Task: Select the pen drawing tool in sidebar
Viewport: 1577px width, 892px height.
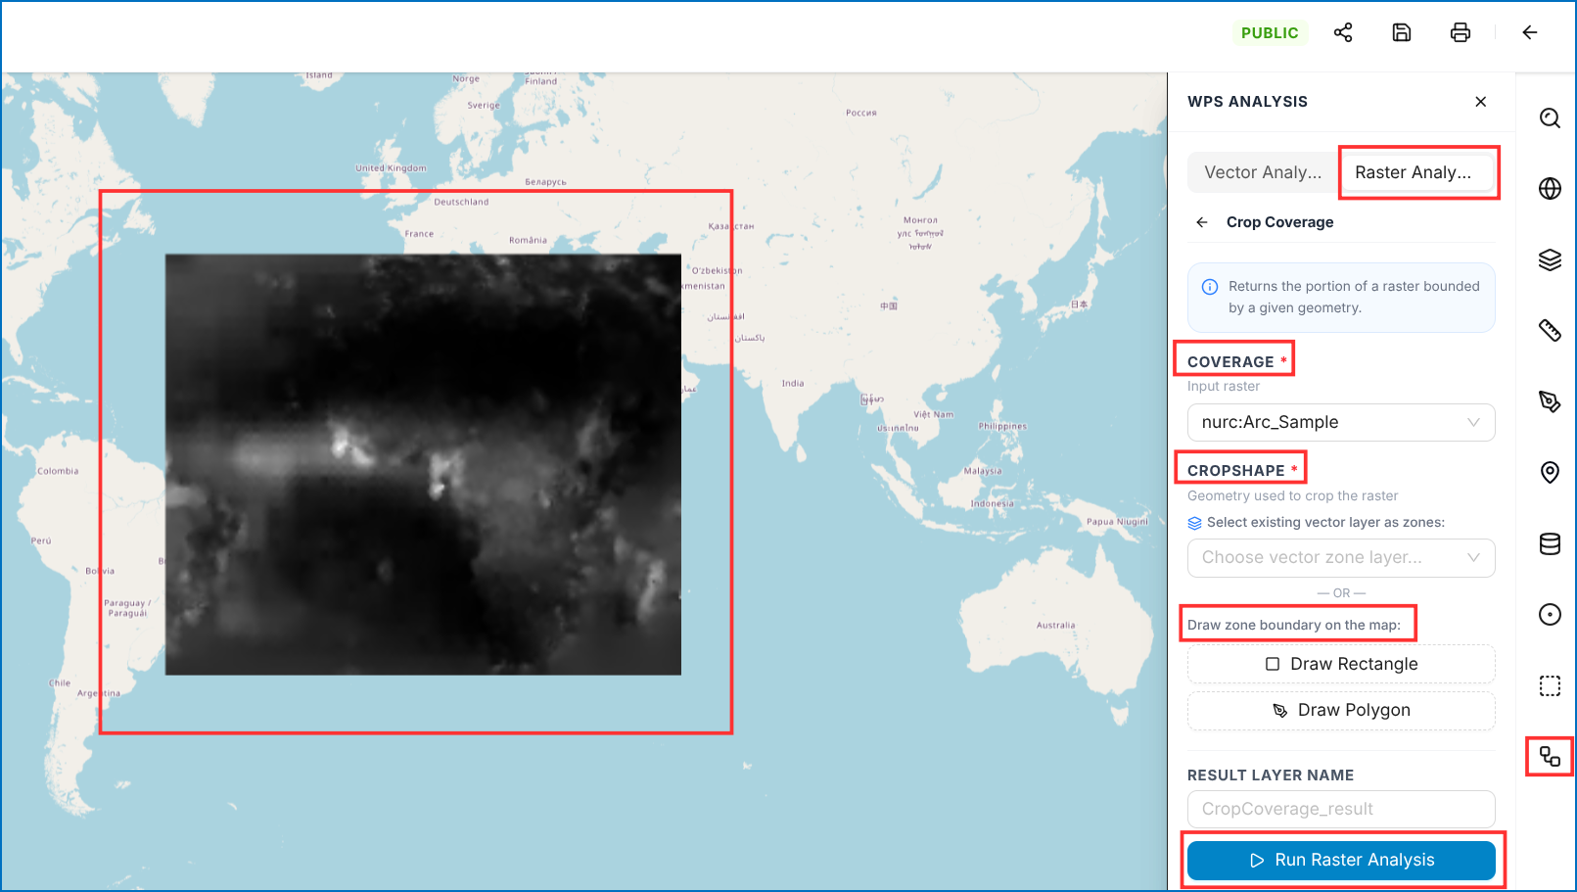Action: [x=1550, y=401]
